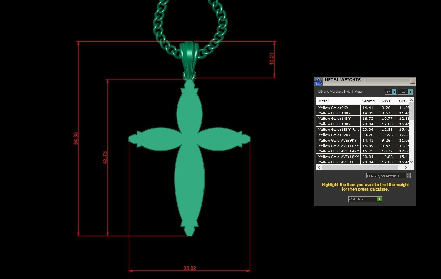The image size is (441, 279).
Task: Click the horizontal scroll left arrow
Action: (x=319, y=167)
